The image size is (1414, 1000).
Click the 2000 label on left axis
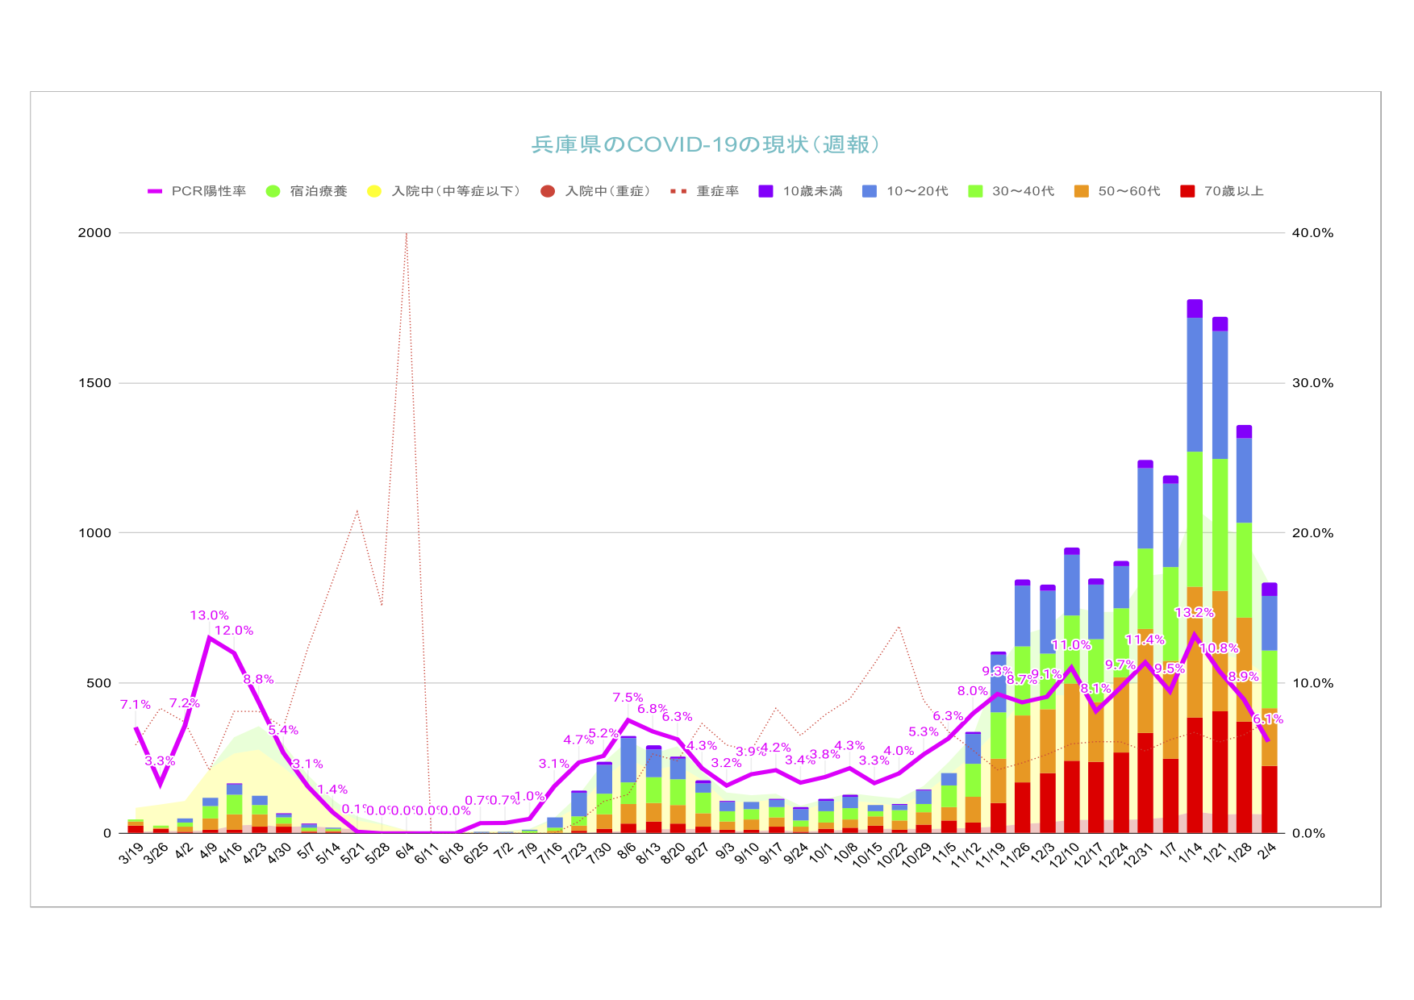94,233
